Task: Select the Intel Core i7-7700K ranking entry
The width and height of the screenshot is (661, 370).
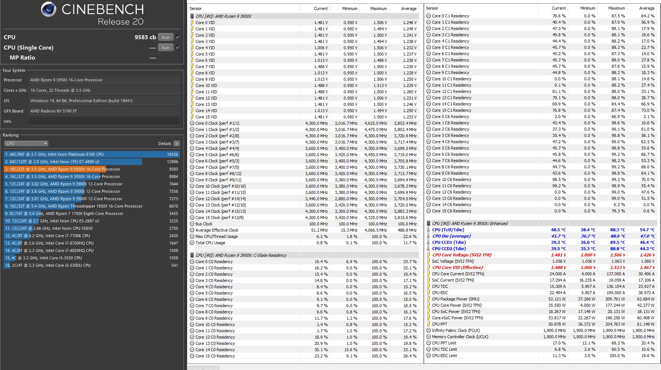Action: pyautogui.click(x=92, y=236)
